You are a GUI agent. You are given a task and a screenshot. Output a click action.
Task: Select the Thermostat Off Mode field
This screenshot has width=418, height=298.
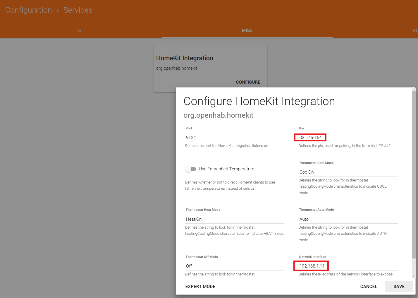(234, 266)
